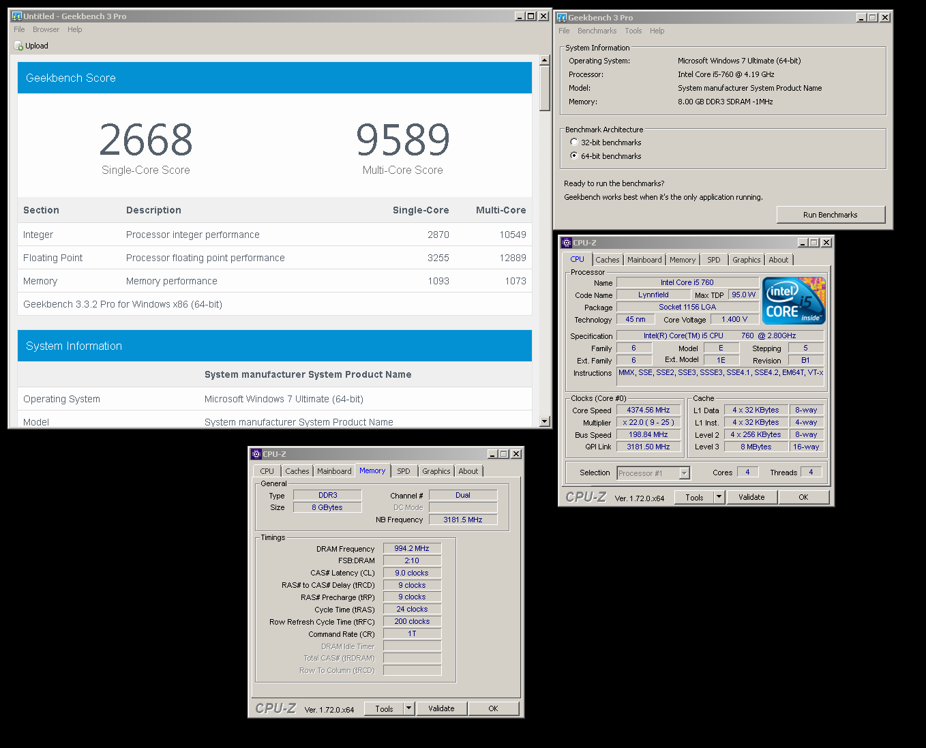Open Help menu in Untitled Geekbench window
This screenshot has height=748, width=926.
click(x=74, y=29)
